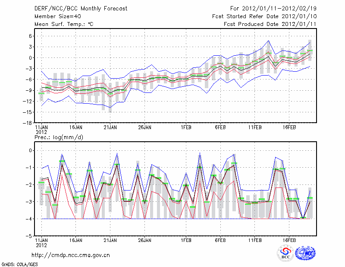
Task: Click 21JAN on the temperature chart axis
Action: pos(110,127)
